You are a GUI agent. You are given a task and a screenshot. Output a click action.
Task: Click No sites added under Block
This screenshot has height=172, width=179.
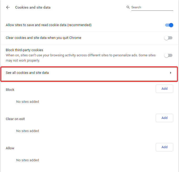[x=27, y=102]
